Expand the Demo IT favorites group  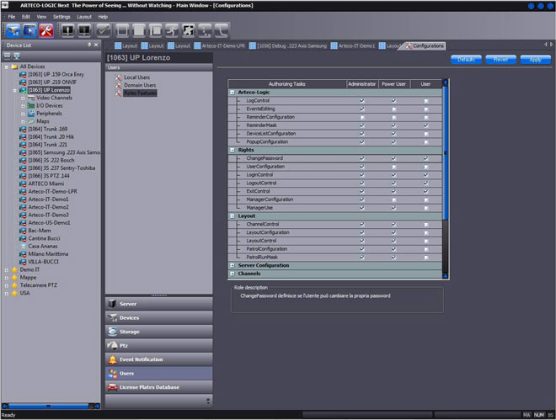[7, 270]
